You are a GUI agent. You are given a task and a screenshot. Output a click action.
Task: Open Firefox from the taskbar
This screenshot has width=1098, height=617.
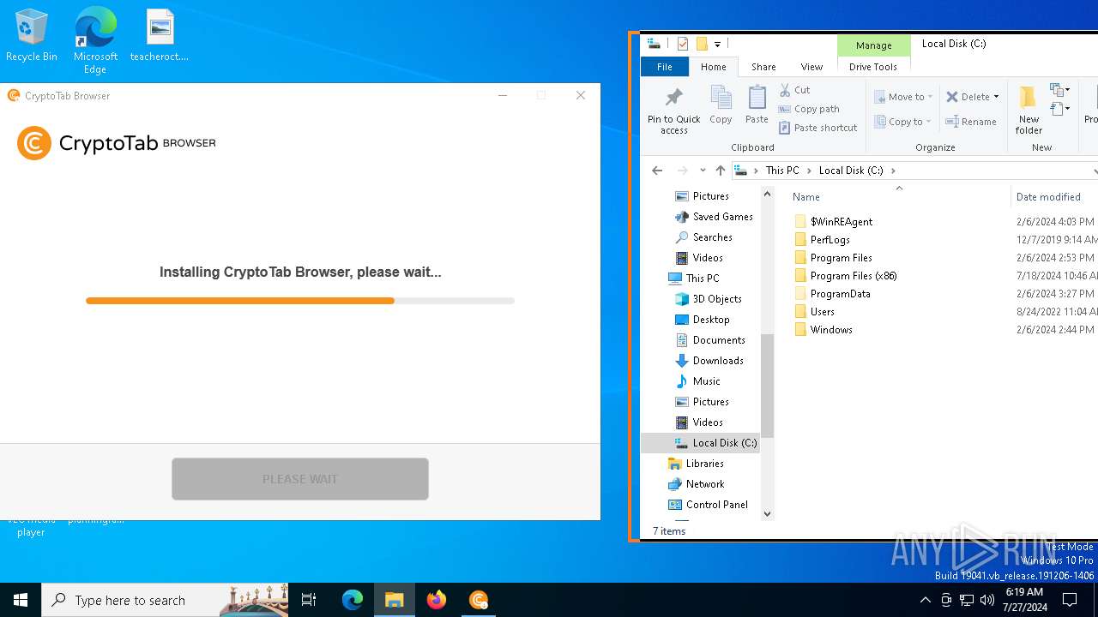tap(437, 600)
